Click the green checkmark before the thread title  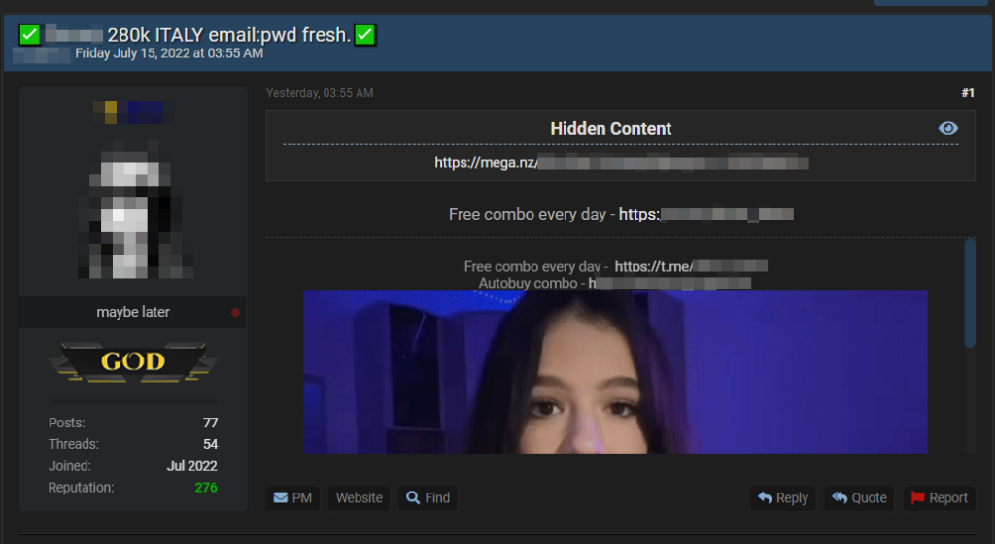29,35
